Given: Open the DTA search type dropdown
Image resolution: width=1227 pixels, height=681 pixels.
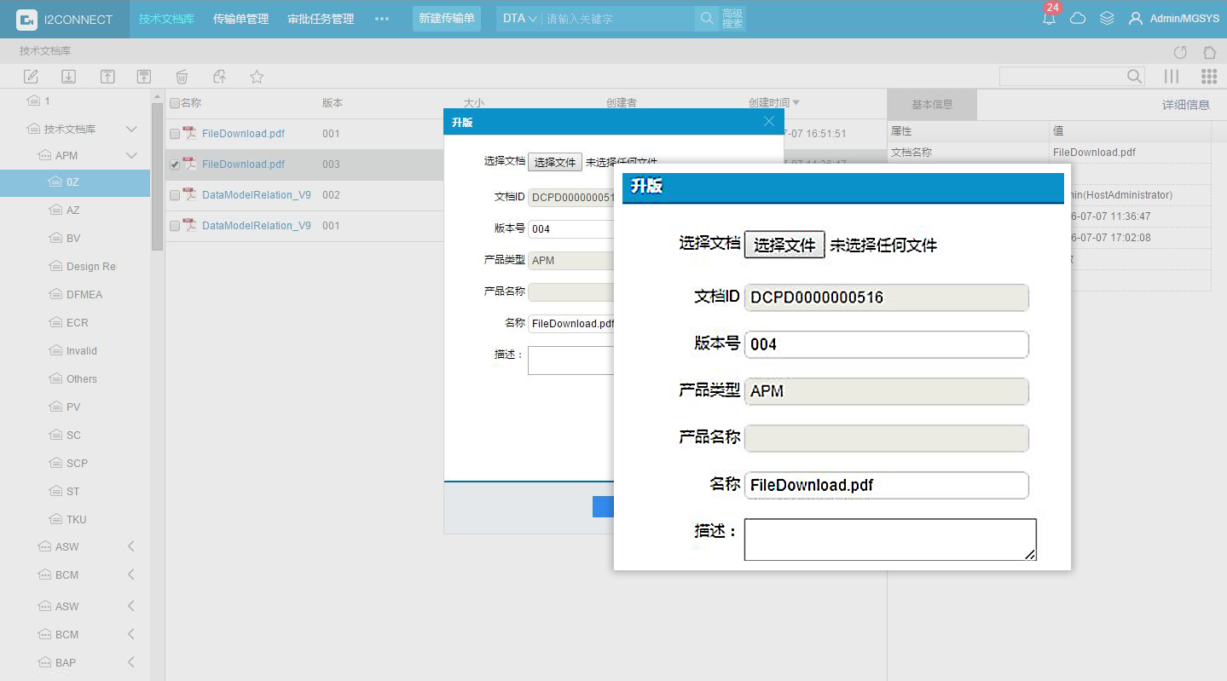Looking at the screenshot, I should pos(519,19).
